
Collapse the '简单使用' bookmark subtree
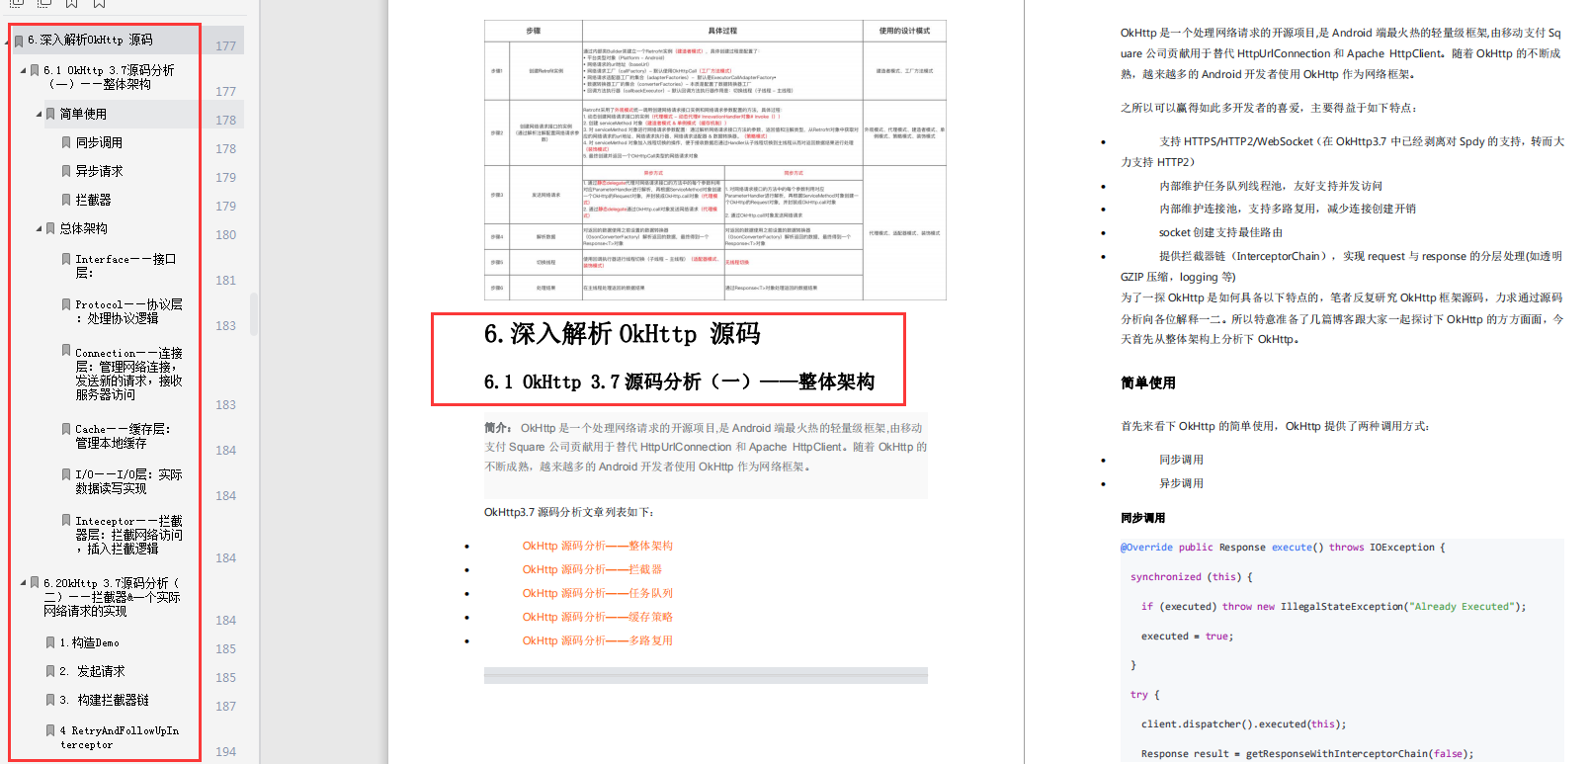tap(40, 114)
